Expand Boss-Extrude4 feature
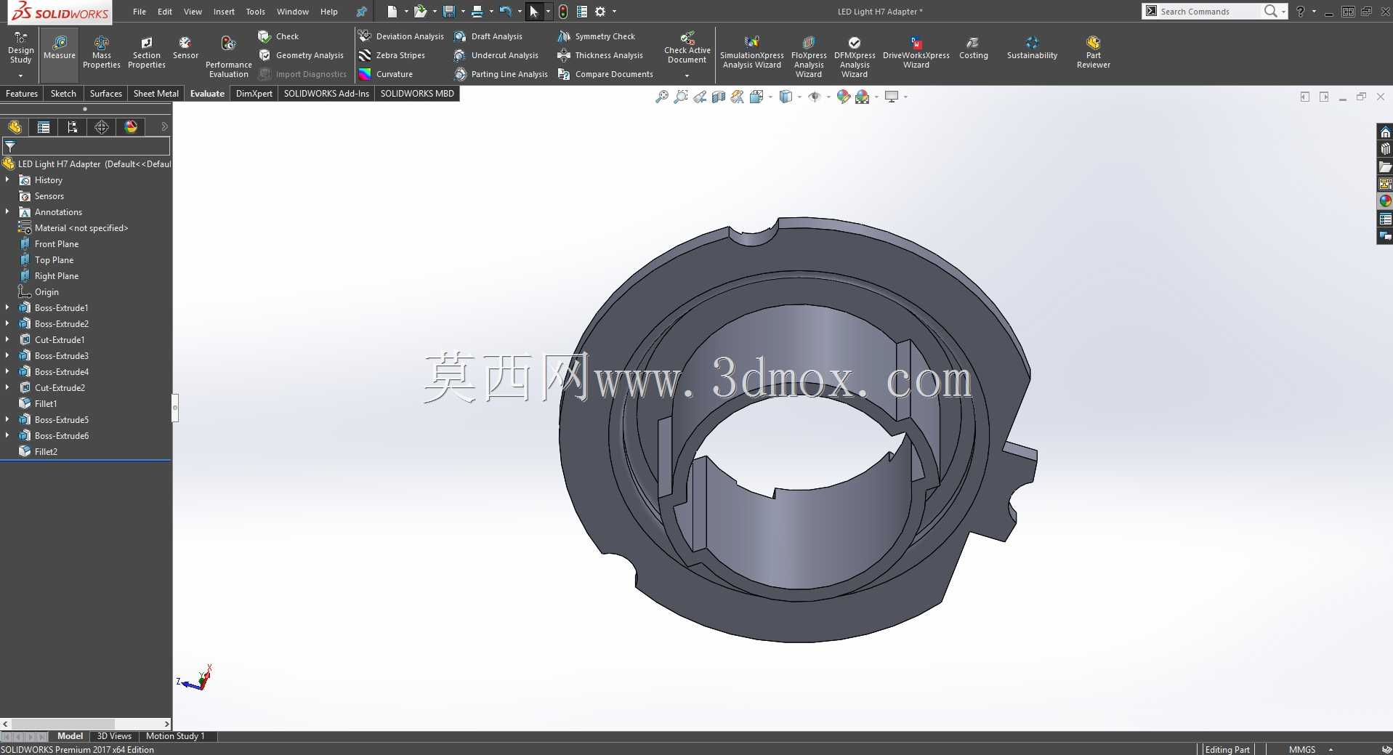 (x=7, y=372)
